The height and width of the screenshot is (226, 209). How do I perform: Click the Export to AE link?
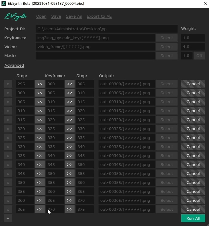(x=99, y=16)
